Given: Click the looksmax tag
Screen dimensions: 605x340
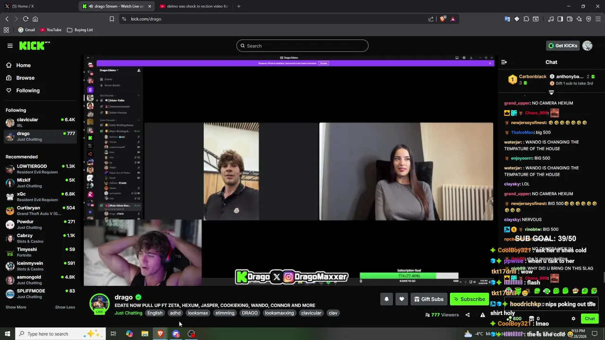Looking at the screenshot, I should [198, 313].
